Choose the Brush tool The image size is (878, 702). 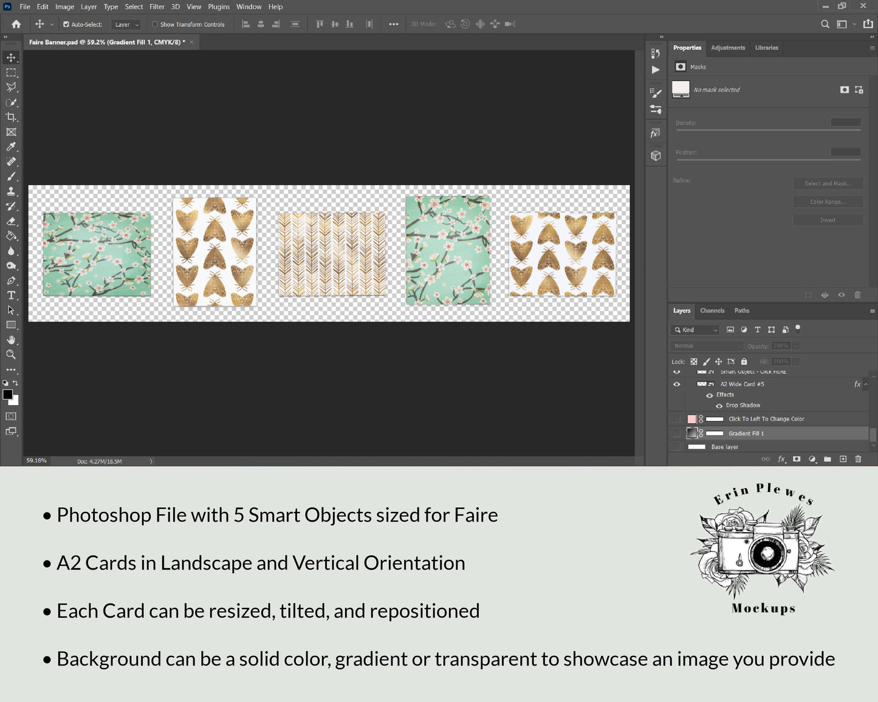pos(11,177)
